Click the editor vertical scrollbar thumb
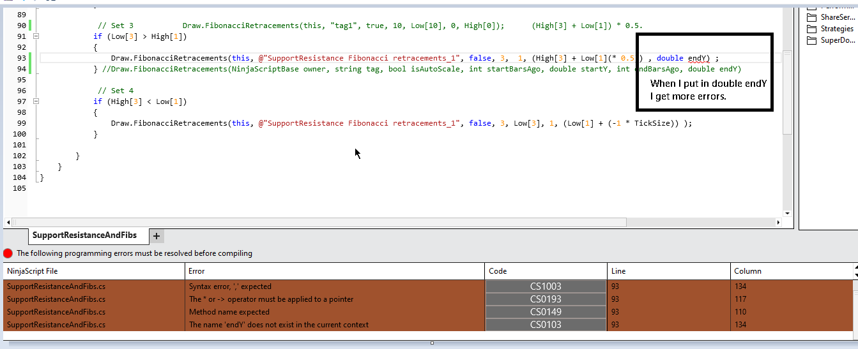 click(787, 93)
